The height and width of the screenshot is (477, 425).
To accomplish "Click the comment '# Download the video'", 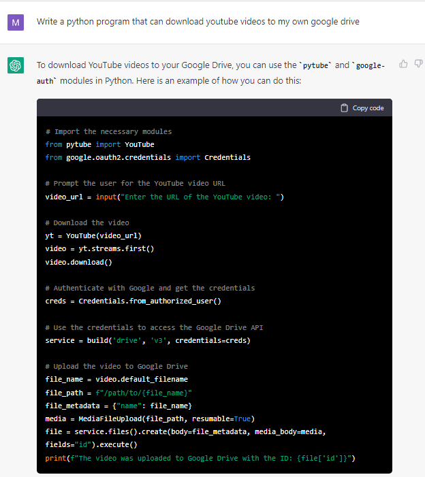I will 87,223.
